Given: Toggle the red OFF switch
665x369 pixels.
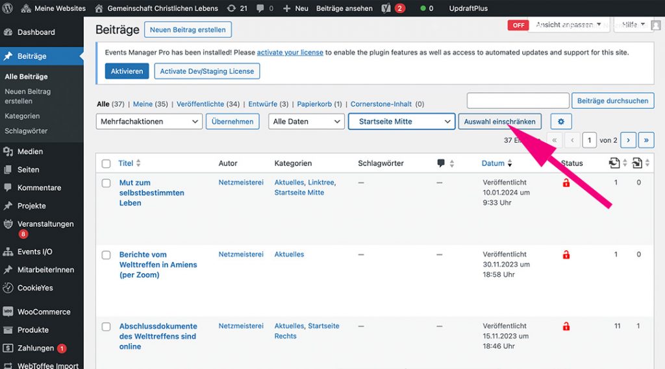Looking at the screenshot, I should coord(518,25).
